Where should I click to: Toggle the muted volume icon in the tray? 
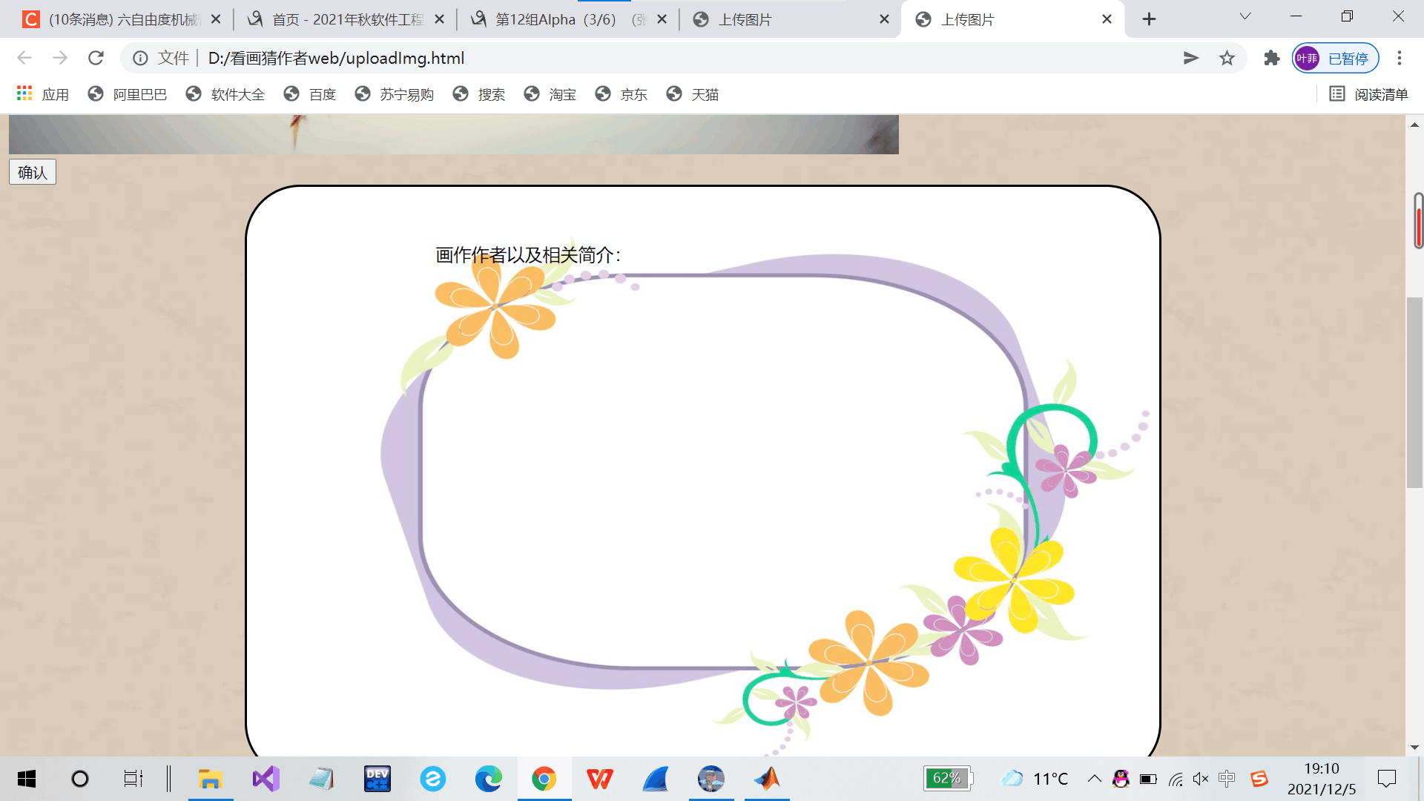tap(1201, 779)
